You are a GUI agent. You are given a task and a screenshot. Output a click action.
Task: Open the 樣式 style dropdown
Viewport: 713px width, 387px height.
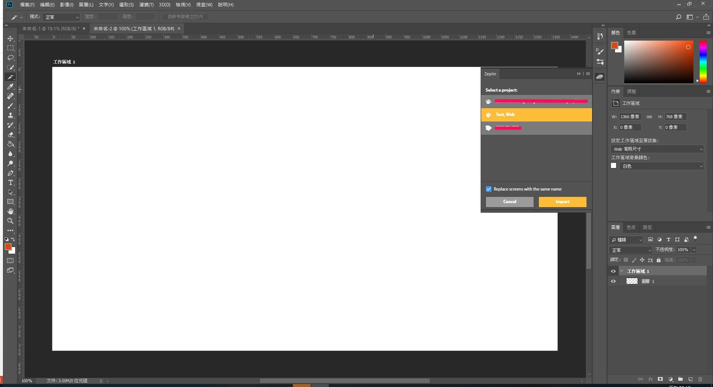coord(61,17)
